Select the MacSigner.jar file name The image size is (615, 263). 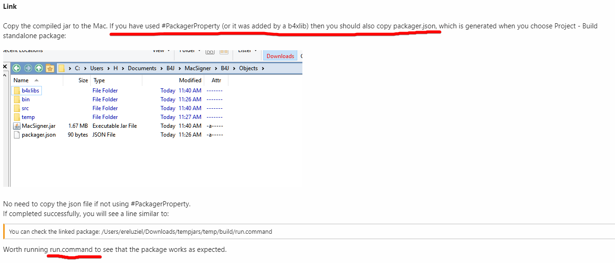tap(39, 126)
